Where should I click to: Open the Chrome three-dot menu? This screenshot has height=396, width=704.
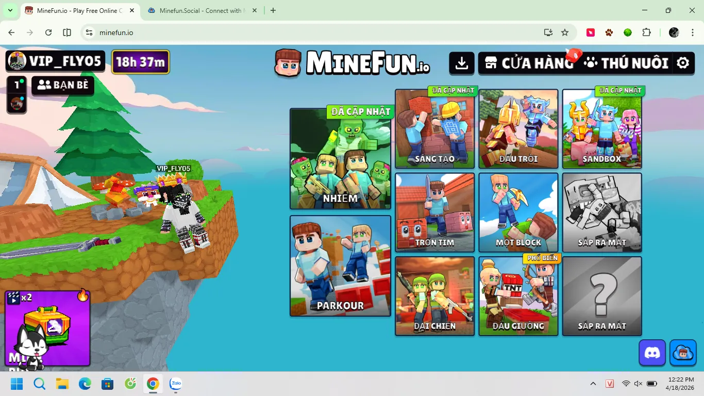(692, 32)
